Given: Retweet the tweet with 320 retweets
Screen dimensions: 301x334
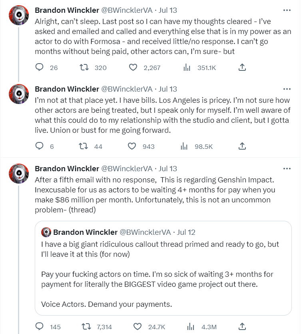Looking at the screenshot, I should click(x=84, y=68).
